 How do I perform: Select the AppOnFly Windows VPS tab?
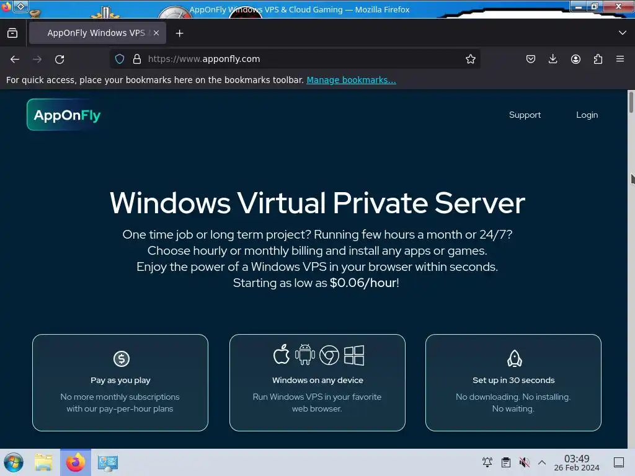(97, 33)
